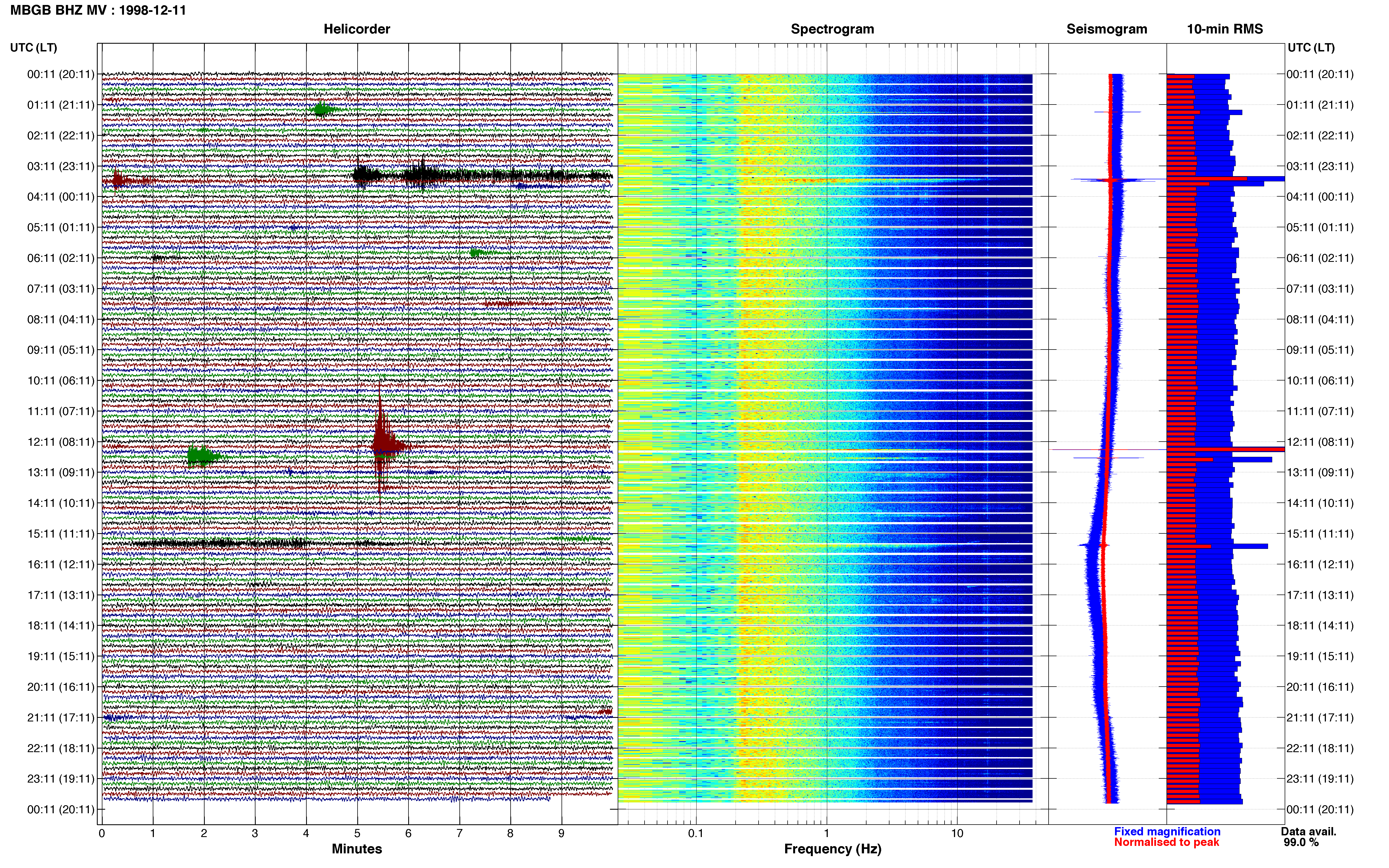Viewport: 1389px width, 868px height.
Task: Select the Fixed magnification legend entry
Action: pyautogui.click(x=1167, y=831)
